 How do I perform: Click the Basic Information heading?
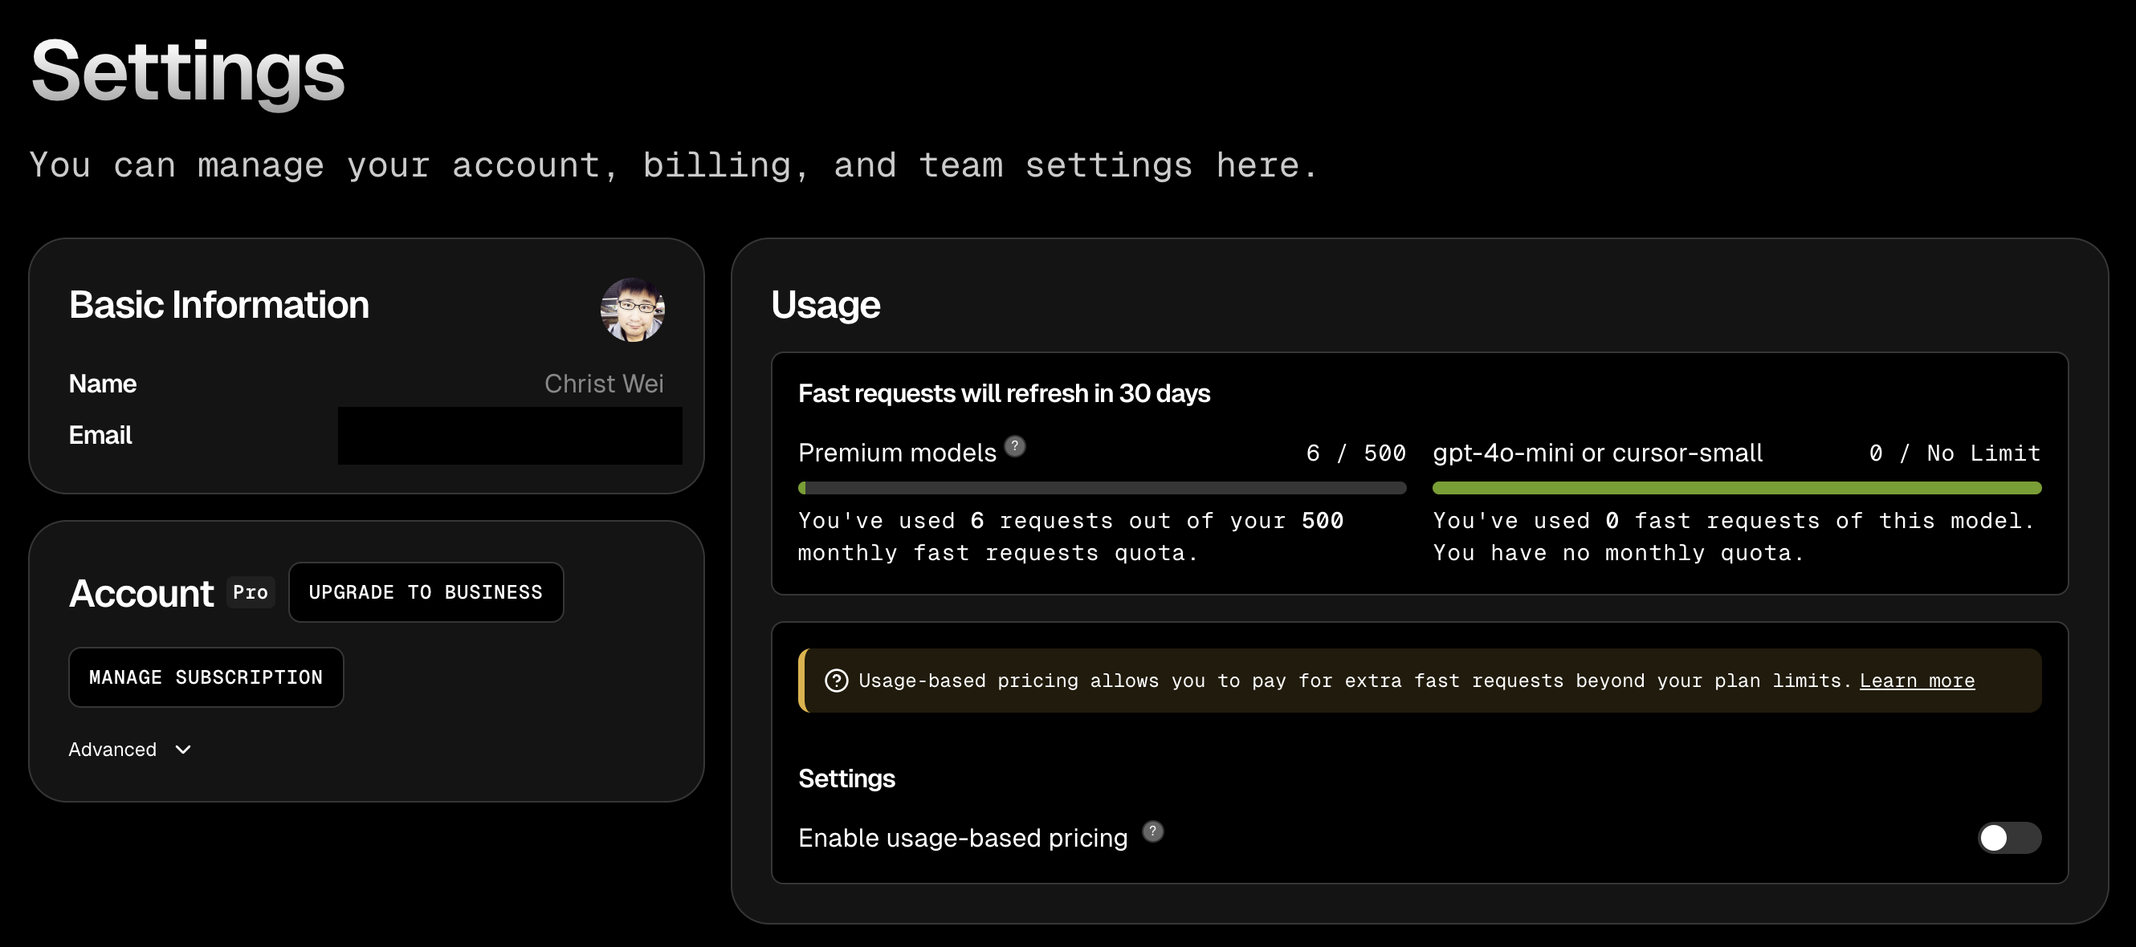(219, 304)
